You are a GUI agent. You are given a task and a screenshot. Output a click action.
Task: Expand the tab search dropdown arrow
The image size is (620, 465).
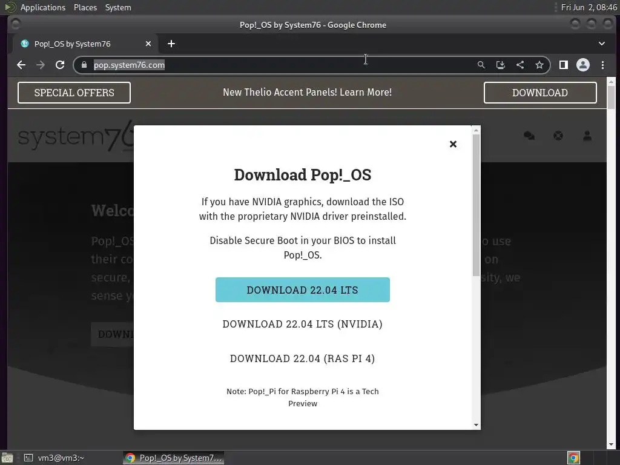click(601, 44)
